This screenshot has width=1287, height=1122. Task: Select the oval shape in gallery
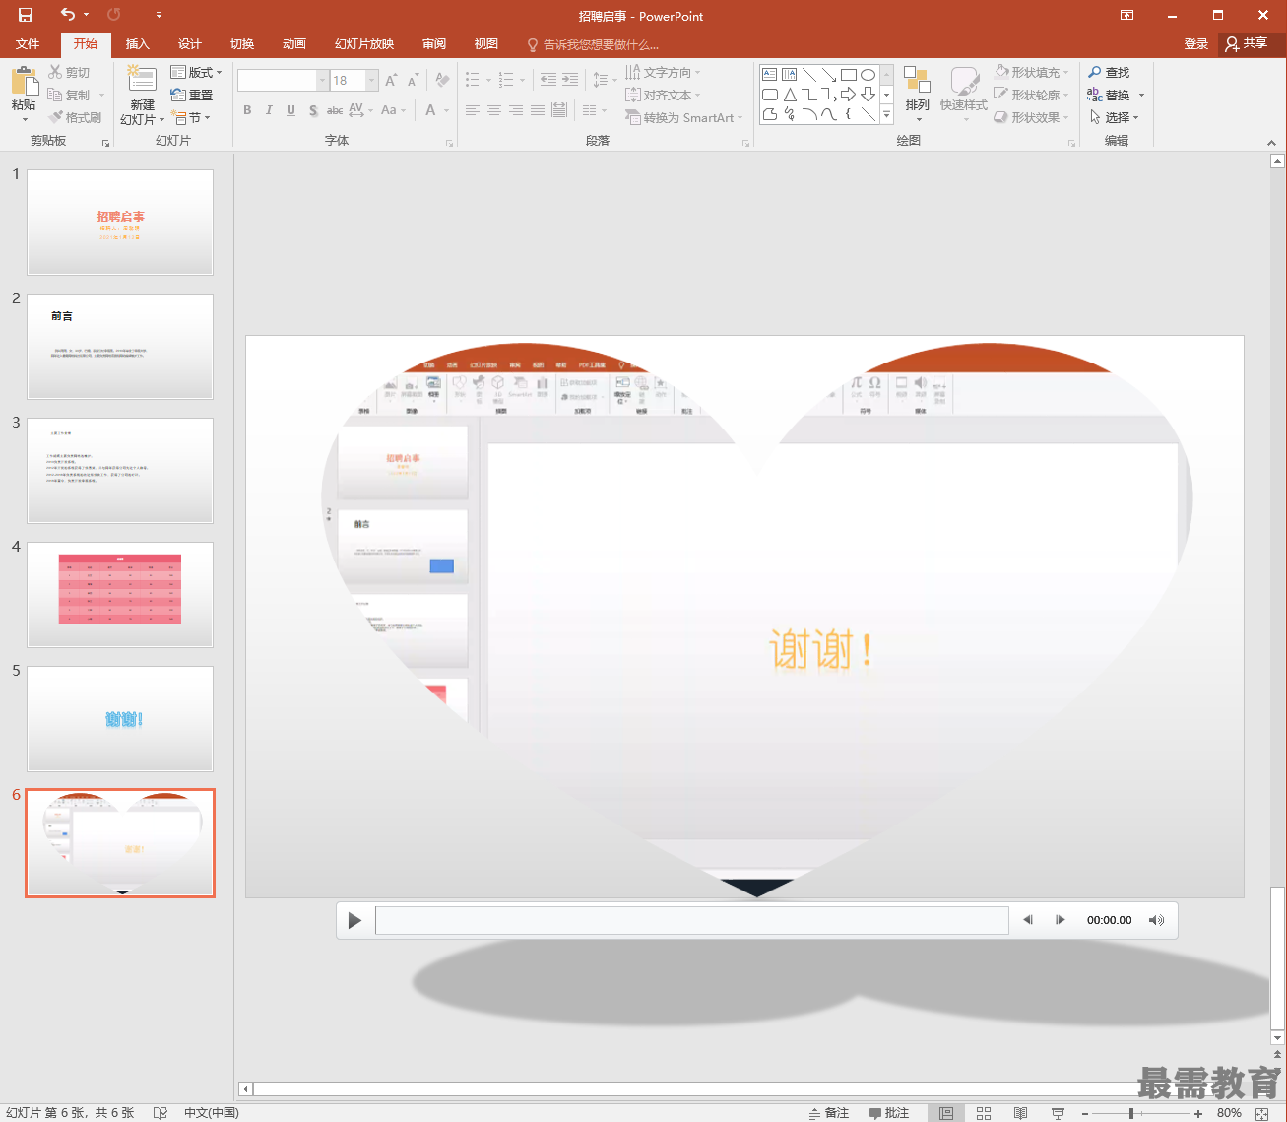pos(868,74)
